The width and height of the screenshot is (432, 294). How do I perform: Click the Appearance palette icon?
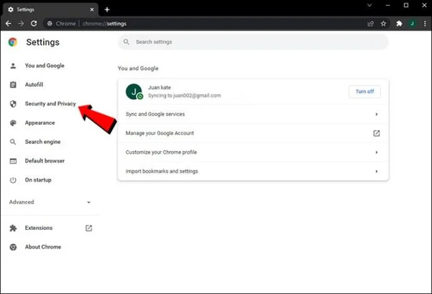[x=13, y=123]
